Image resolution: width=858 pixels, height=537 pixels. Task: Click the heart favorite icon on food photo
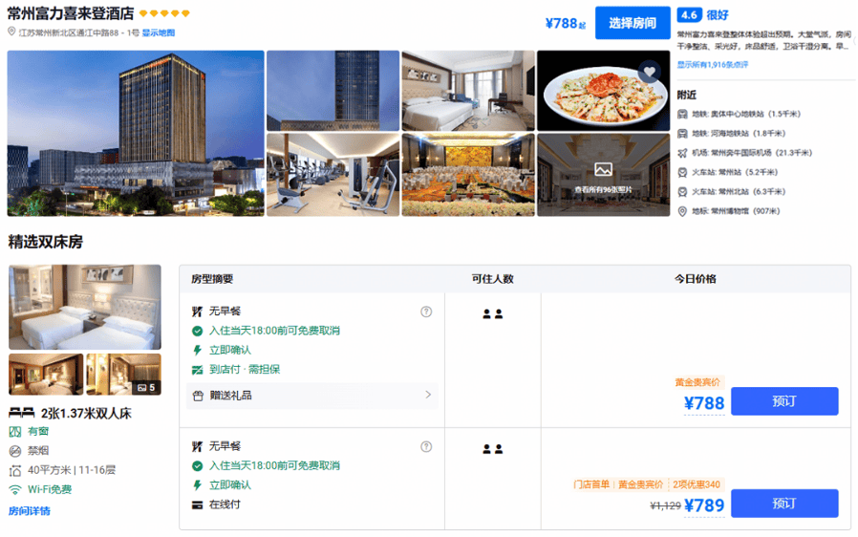coord(650,72)
